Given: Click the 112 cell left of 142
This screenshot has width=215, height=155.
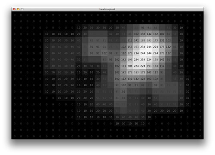Looking at the screenshot, I should click(x=130, y=40).
